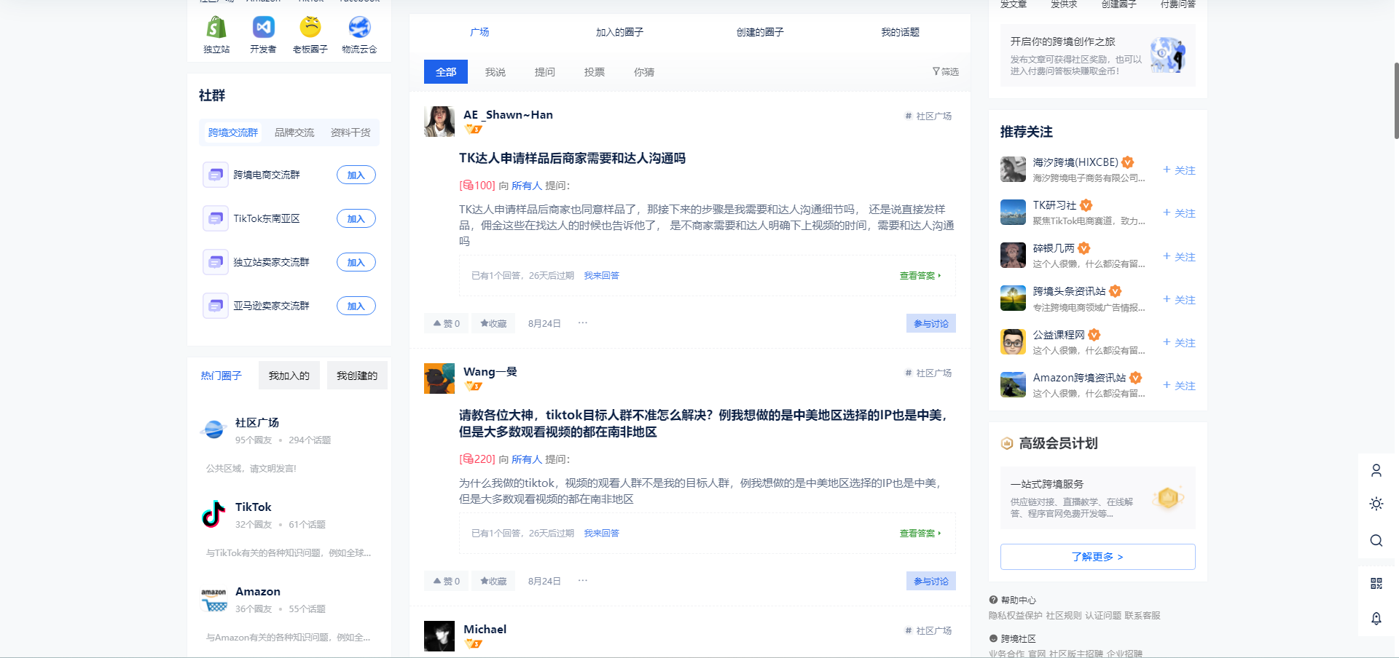Open the 物流云仓 globe icon
Screen dimensions: 1399x658
(x=359, y=27)
